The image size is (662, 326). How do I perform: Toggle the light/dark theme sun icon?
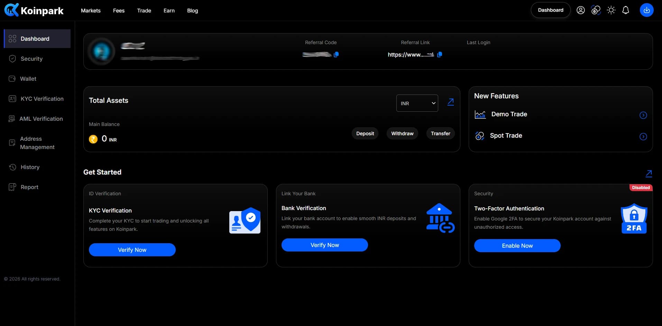click(x=611, y=10)
